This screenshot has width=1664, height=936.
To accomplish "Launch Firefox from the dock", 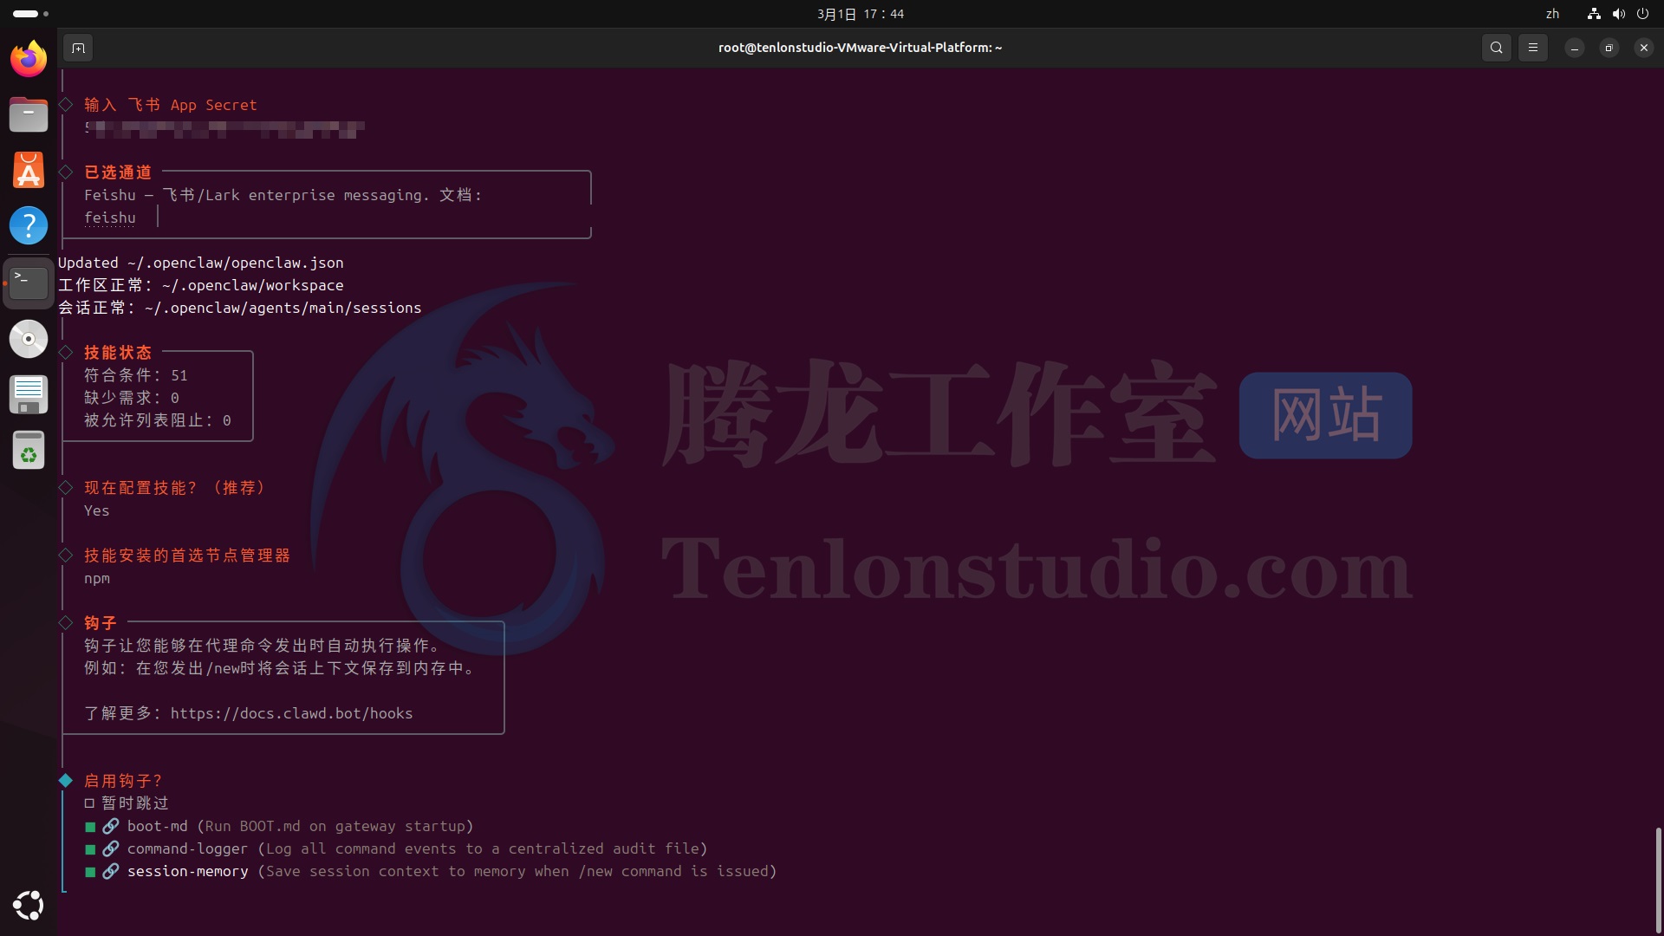I will pos(29,59).
